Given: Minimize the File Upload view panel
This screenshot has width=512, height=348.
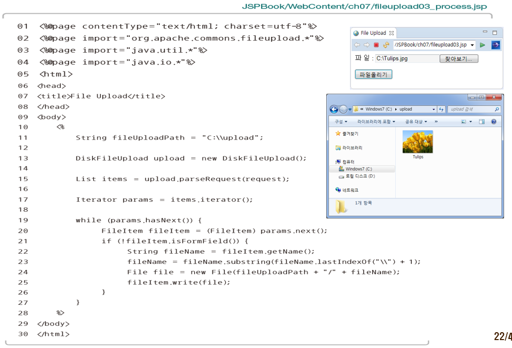Looking at the screenshot, I should pos(485,32).
